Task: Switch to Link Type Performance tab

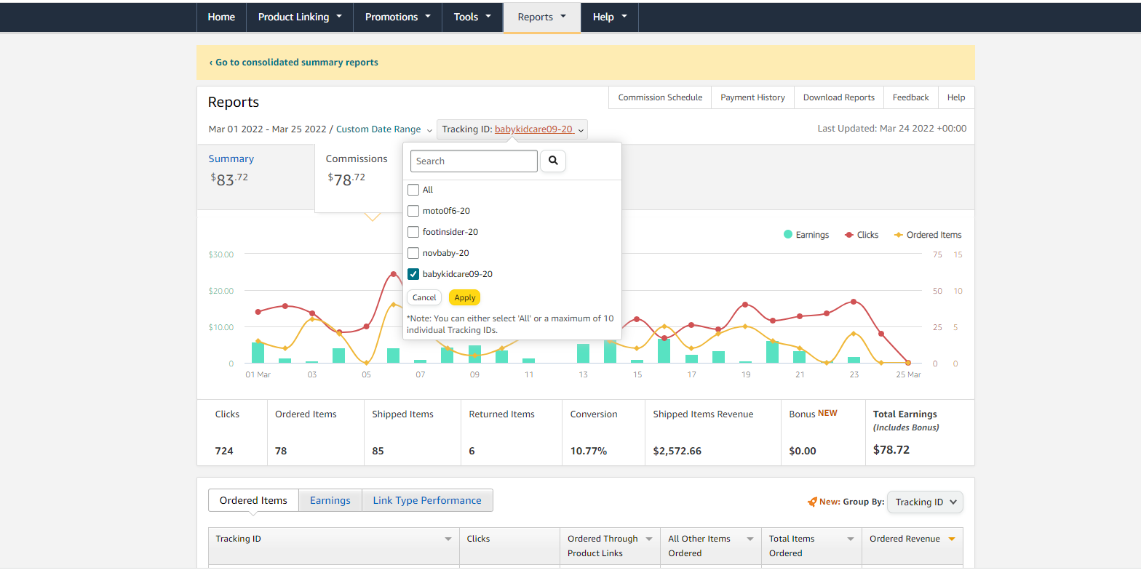Action: tap(427, 500)
